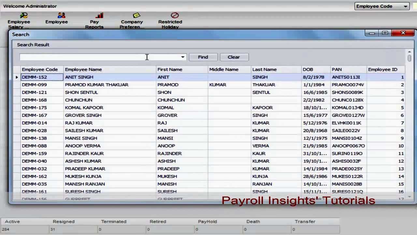Click first name CHUNCHUN cell
Screen dimensions: 417x235
182,100
